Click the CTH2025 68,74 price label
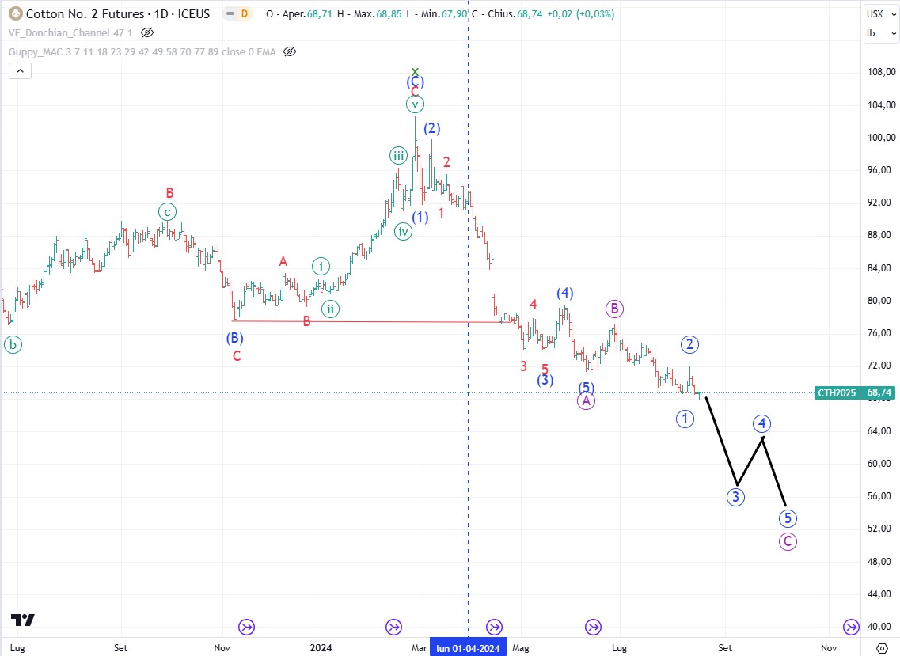This screenshot has height=656, width=900. [x=854, y=393]
